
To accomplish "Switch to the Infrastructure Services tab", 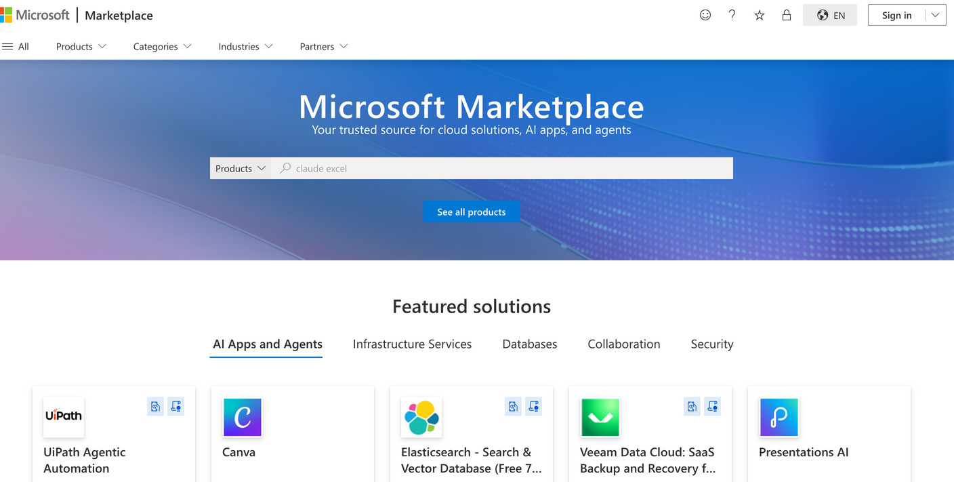I will pyautogui.click(x=412, y=344).
